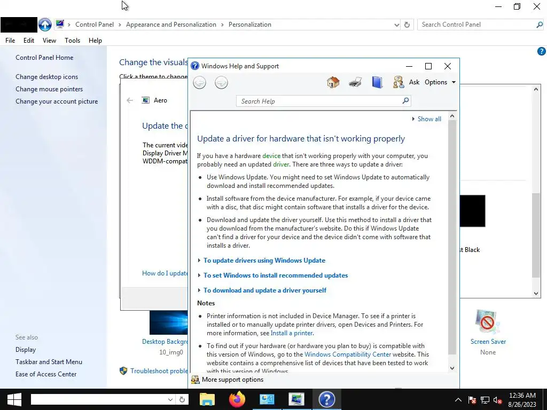
Task: Launch Firefox from the taskbar
Action: [237, 399]
